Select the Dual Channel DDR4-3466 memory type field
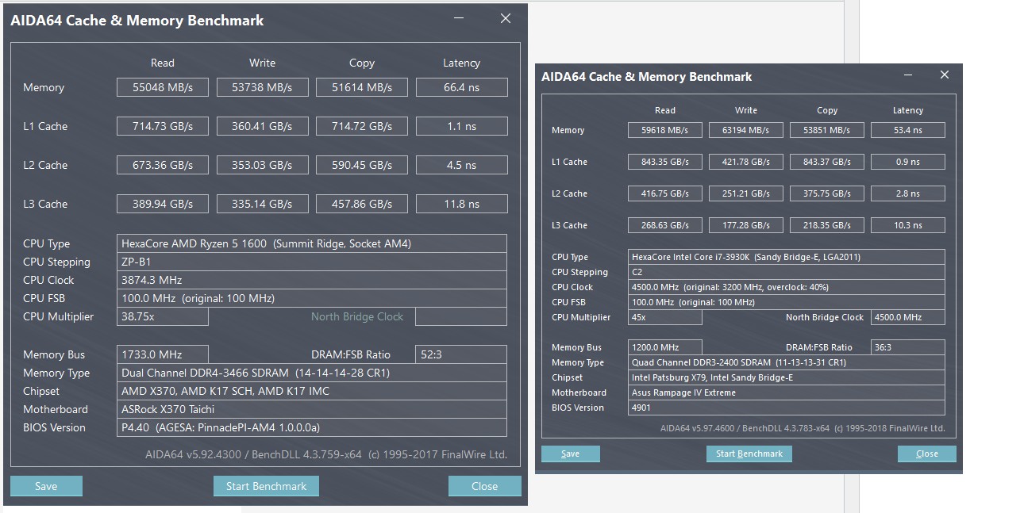The image size is (1024, 513). coord(313,373)
